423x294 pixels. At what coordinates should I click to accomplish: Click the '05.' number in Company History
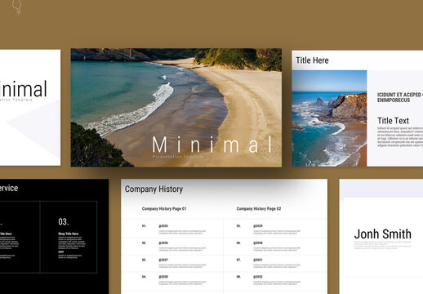coord(238,226)
